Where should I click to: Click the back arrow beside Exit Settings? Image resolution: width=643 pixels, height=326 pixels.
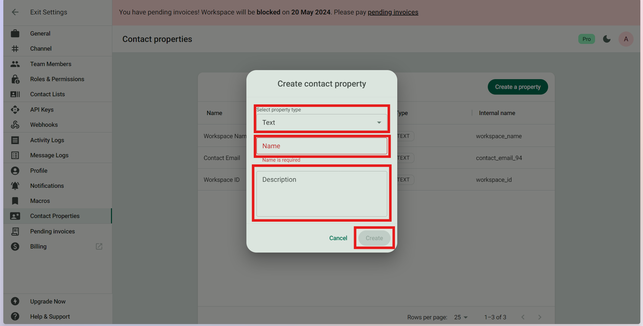coord(15,12)
